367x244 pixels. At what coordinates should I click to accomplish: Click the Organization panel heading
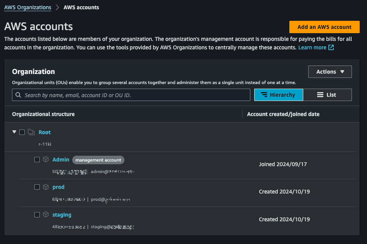[34, 72]
